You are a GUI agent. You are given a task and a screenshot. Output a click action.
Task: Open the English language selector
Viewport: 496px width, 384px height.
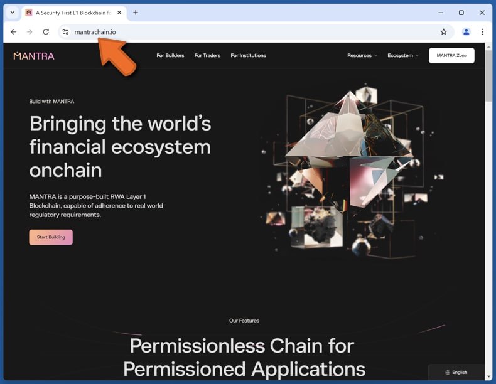coord(456,372)
